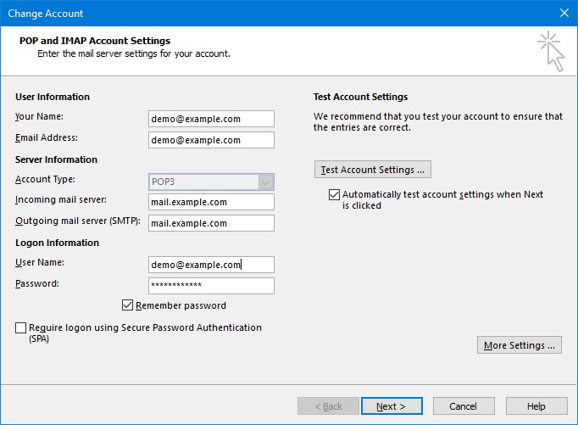
Task: Cancel the account changes
Action: 463,406
